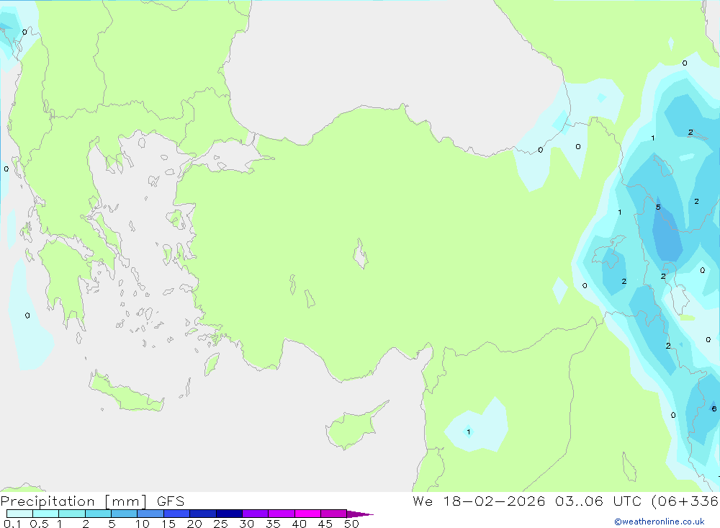Image resolution: width=720 pixels, height=528 pixels.
Task: Click the '5' precipitation value on the map
Action: coord(658,207)
